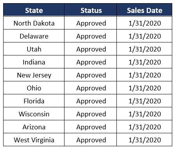Click the Sales Date column header
Image resolution: width=175 pixels, height=149 pixels.
click(144, 10)
